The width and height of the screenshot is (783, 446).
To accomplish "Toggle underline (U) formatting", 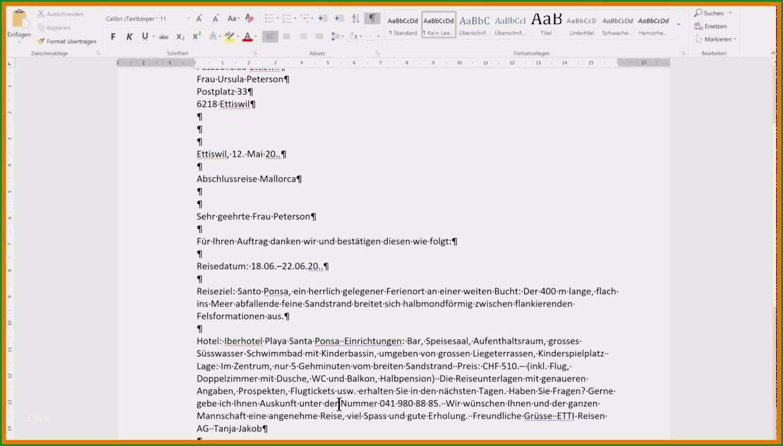I will (145, 37).
